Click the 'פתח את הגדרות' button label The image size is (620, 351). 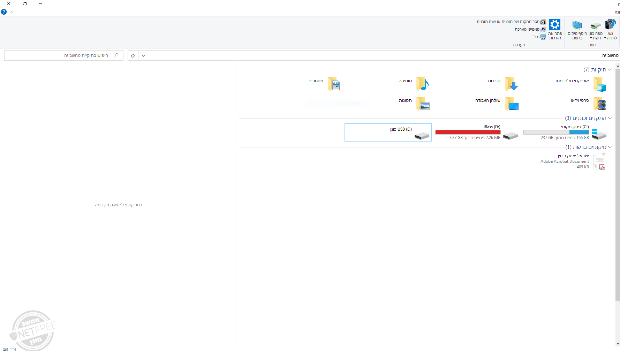[555, 36]
